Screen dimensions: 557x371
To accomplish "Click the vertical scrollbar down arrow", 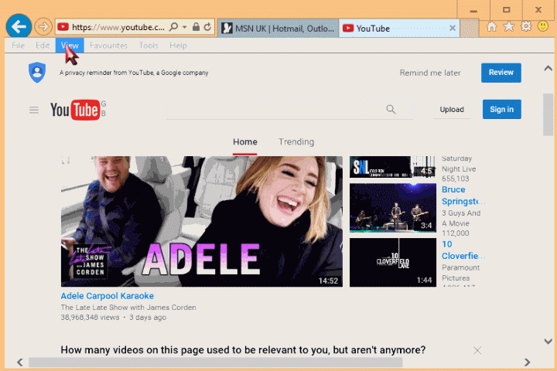I will (x=548, y=341).
